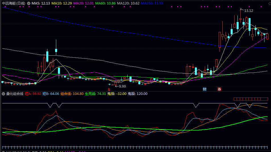This screenshot has height=152, width=271.
Task: Click the red 涨 limit-up marker
Action: click(219, 89)
